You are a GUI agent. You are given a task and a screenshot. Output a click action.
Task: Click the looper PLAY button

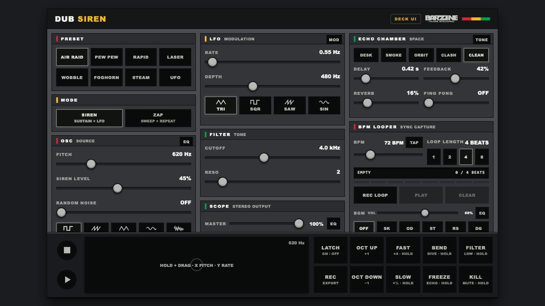tap(421, 195)
